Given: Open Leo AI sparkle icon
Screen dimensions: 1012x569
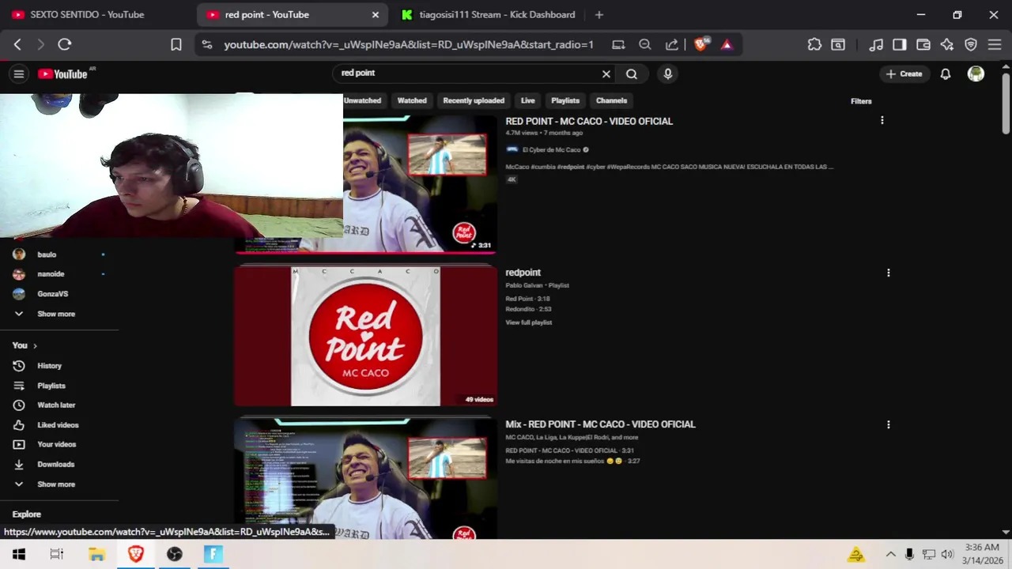Looking at the screenshot, I should [947, 44].
